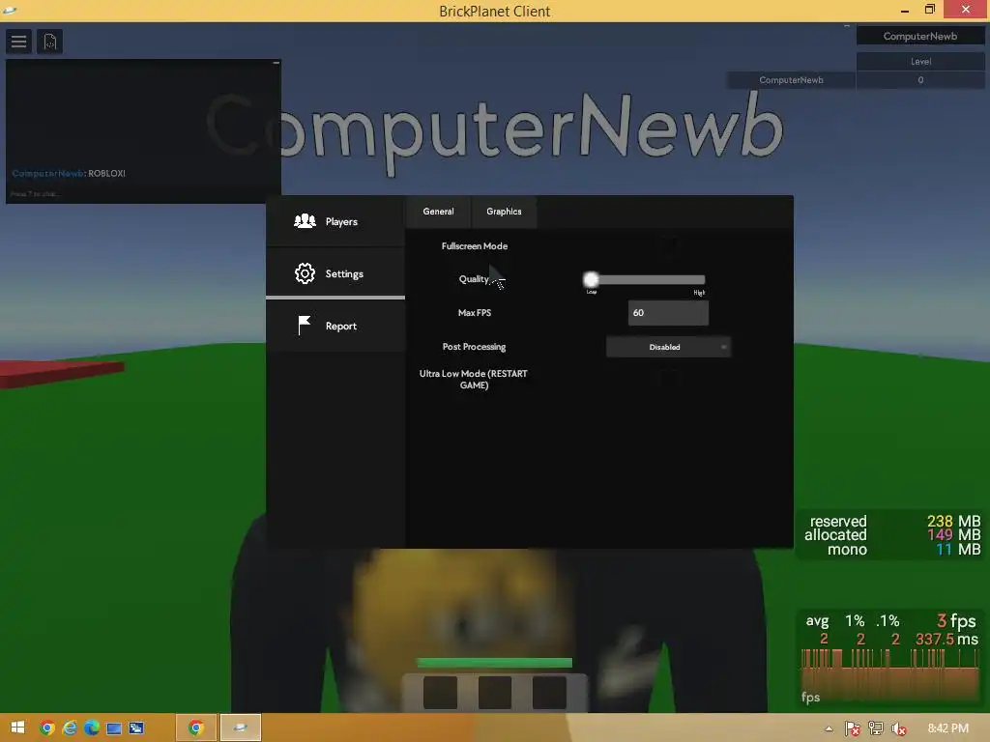Select the Settings section in the sidebar
The width and height of the screenshot is (990, 742).
(335, 273)
